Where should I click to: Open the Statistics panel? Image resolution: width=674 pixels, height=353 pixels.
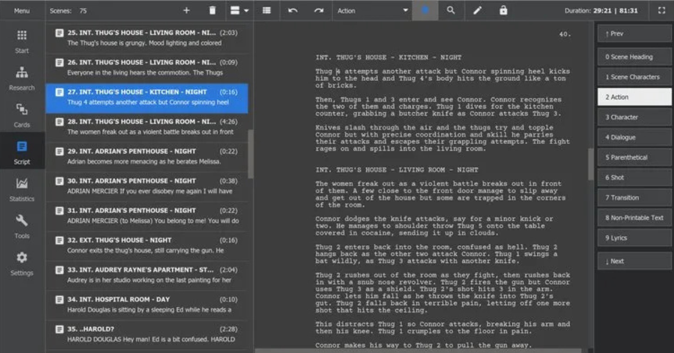[21, 191]
